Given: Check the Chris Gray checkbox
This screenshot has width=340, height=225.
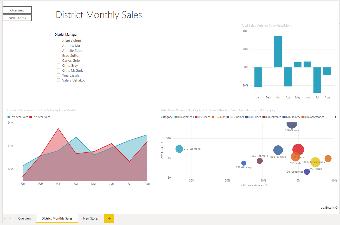Looking at the screenshot, I should coord(59,65).
